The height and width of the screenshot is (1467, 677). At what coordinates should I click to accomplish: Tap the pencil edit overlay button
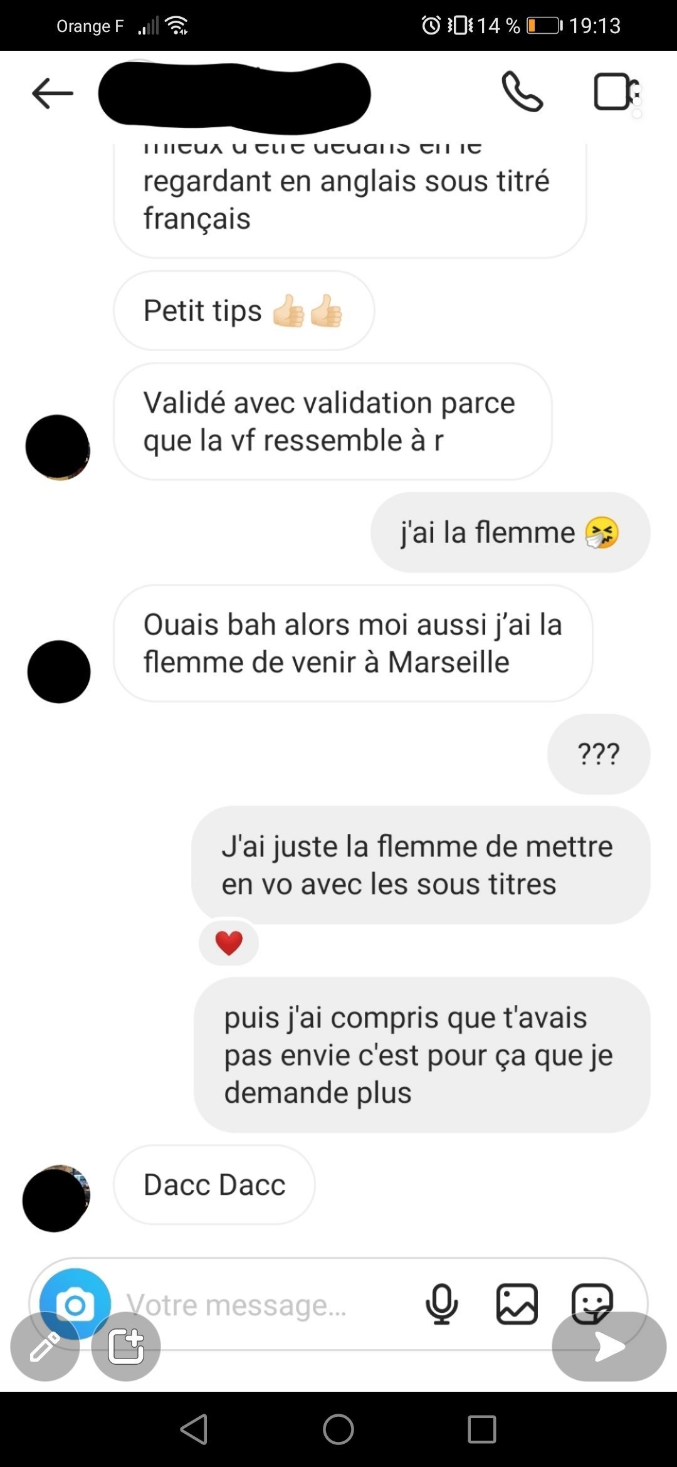point(45,1347)
